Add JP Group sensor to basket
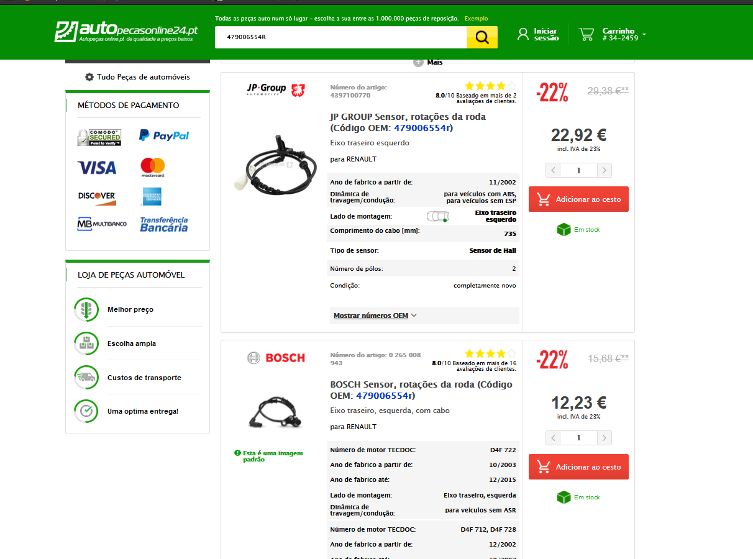This screenshot has height=559, width=753. (578, 199)
